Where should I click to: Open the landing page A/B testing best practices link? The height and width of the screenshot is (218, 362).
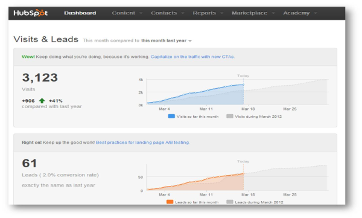tap(142, 143)
